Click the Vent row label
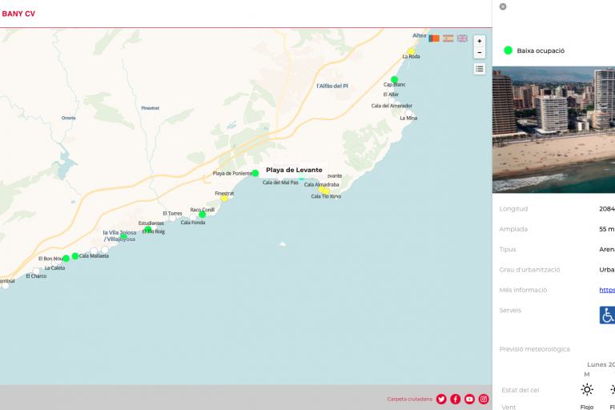This screenshot has width=615, height=410. (508, 407)
